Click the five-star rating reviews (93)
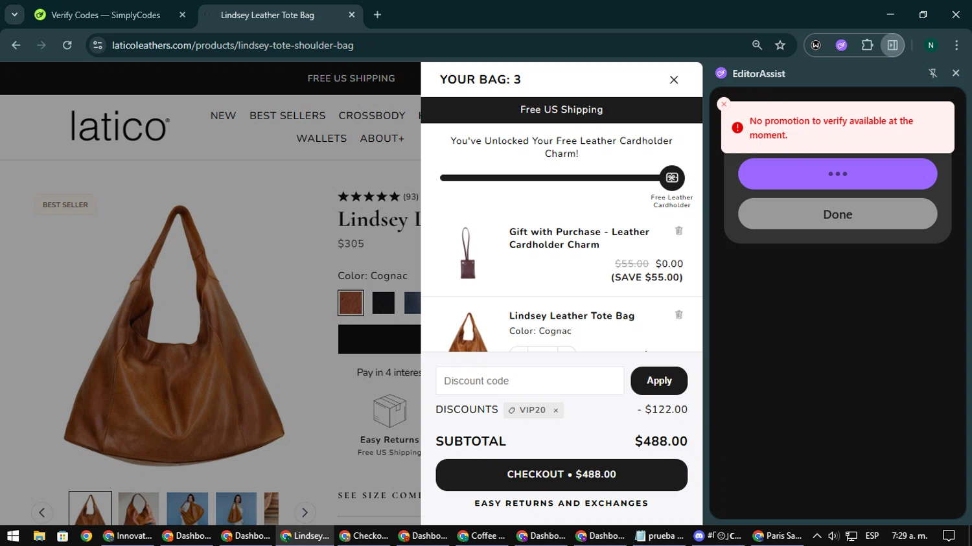The width and height of the screenshot is (972, 546). [378, 196]
